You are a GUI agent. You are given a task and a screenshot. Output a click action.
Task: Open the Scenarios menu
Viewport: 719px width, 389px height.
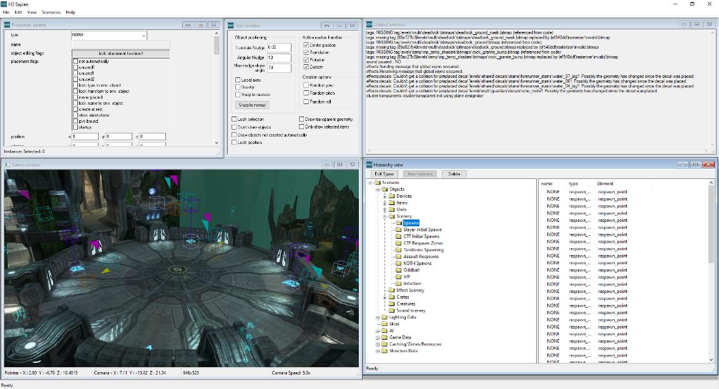coord(51,12)
